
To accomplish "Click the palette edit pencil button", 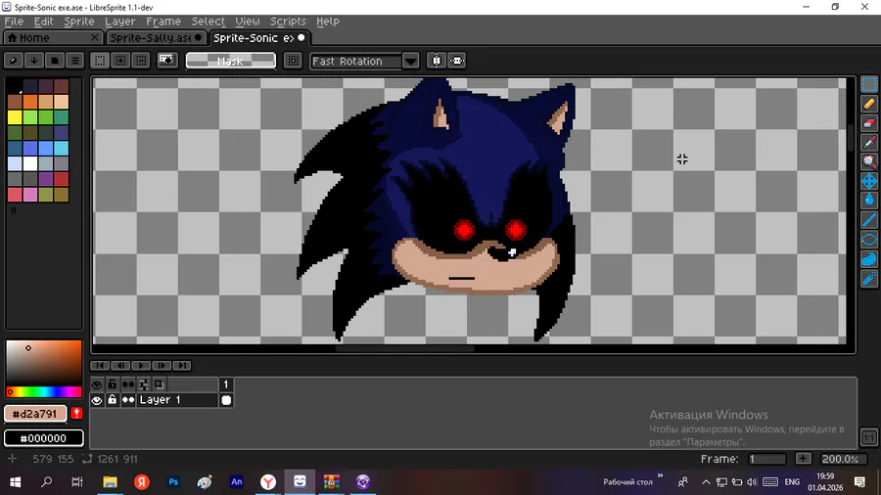I will point(14,60).
